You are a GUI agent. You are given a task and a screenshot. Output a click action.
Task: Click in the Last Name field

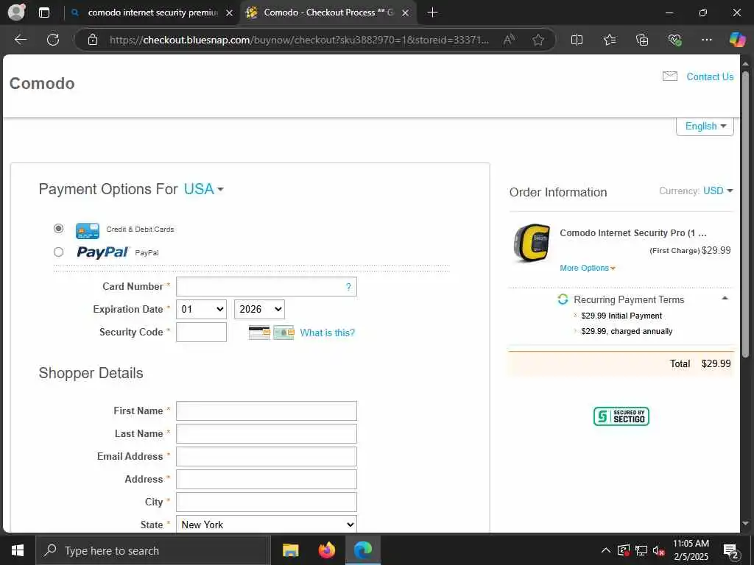pos(267,434)
